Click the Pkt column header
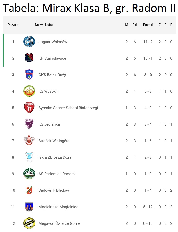This screenshot has width=178, height=232. [x=135, y=25]
